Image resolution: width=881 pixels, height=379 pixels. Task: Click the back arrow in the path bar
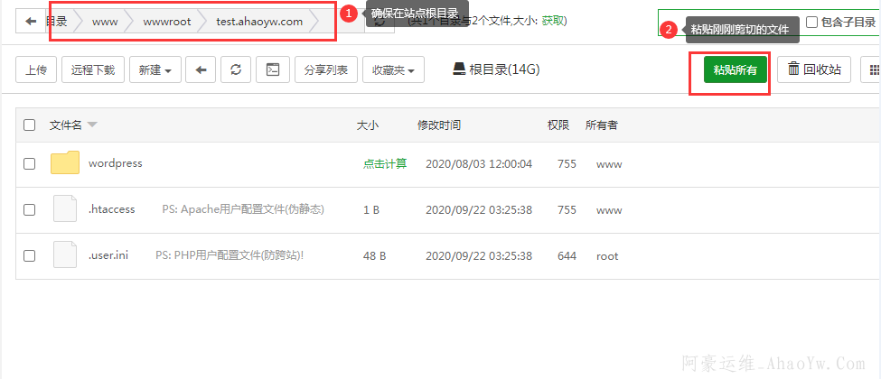point(31,21)
